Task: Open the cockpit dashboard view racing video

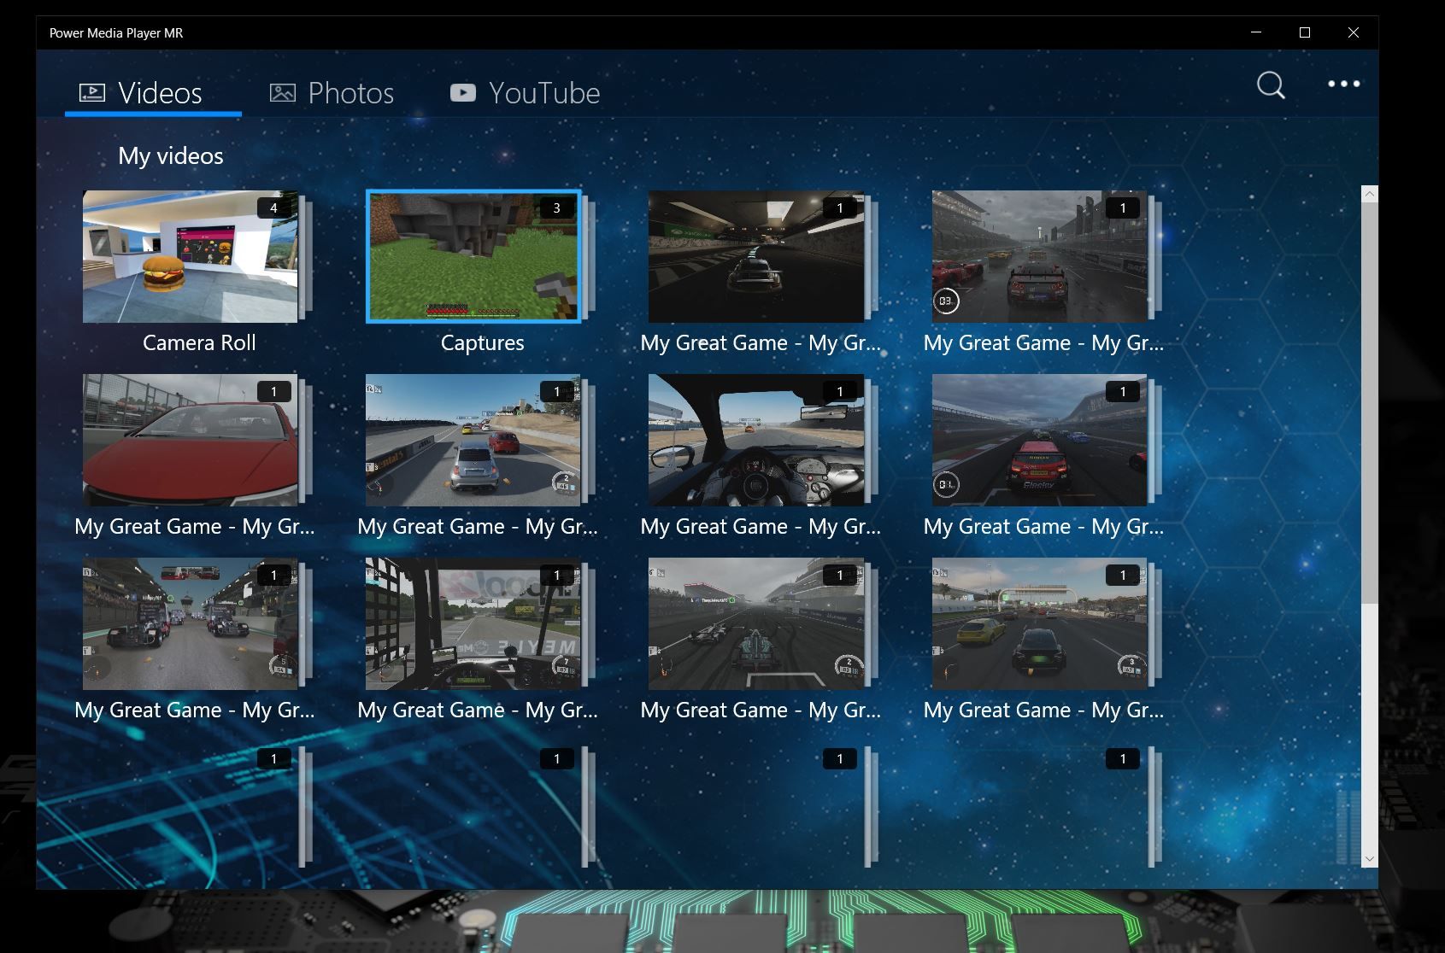Action: (x=757, y=440)
